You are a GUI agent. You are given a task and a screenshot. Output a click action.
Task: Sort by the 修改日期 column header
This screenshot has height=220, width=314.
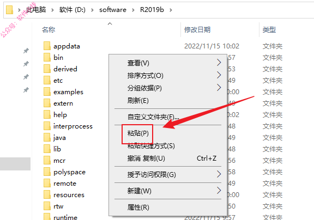[197, 30]
